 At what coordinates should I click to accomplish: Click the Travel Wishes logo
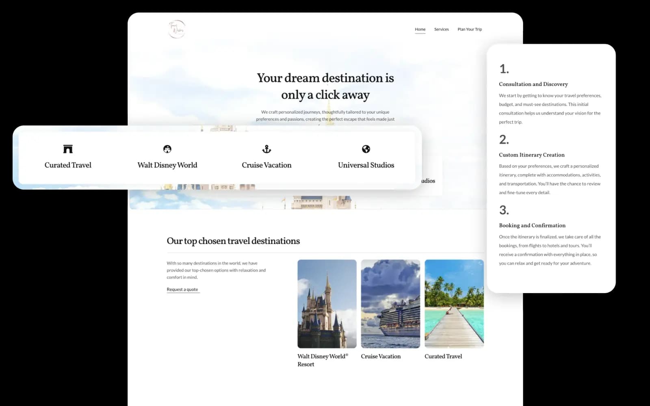(177, 29)
